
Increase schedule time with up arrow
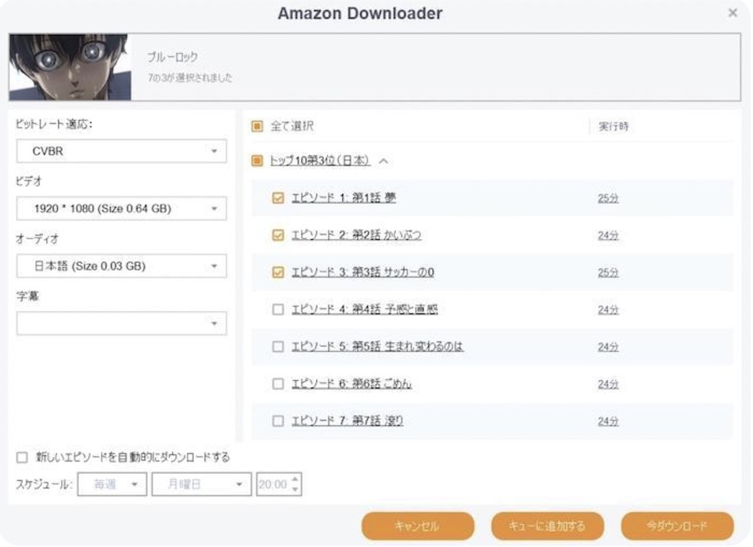(x=295, y=479)
